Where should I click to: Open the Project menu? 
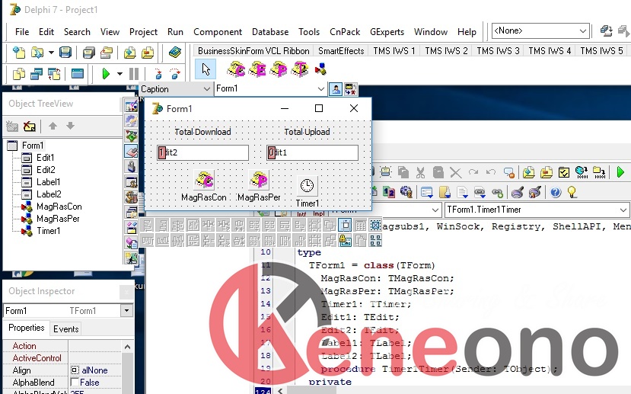click(143, 32)
